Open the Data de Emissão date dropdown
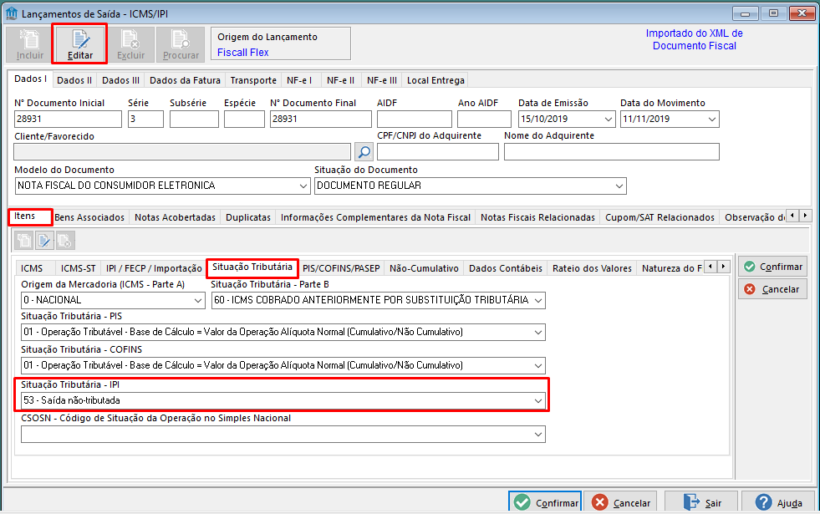The width and height of the screenshot is (820, 514). click(609, 120)
